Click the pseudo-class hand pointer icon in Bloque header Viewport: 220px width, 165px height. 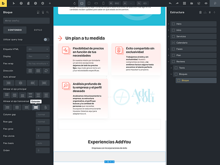tap(43, 12)
